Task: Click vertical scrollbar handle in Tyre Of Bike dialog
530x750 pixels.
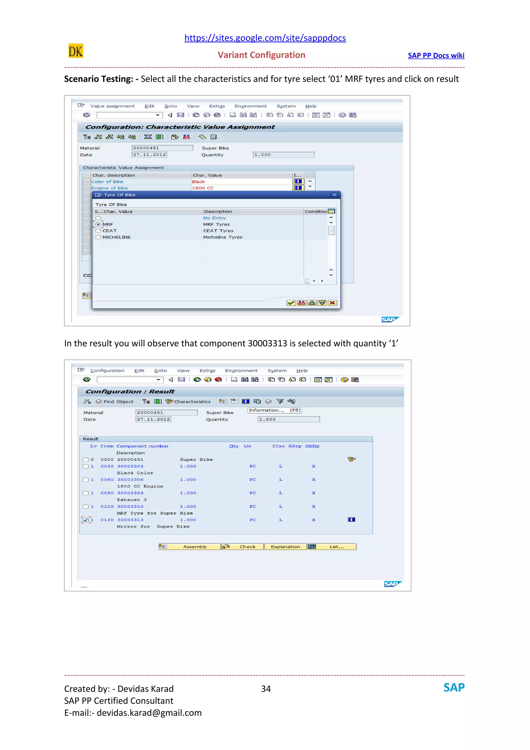Action: [332, 231]
